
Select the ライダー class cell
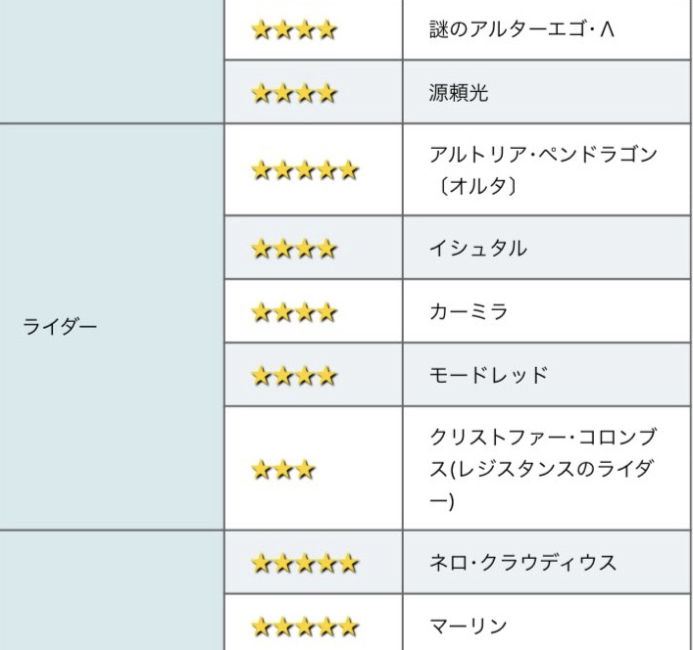(60, 327)
